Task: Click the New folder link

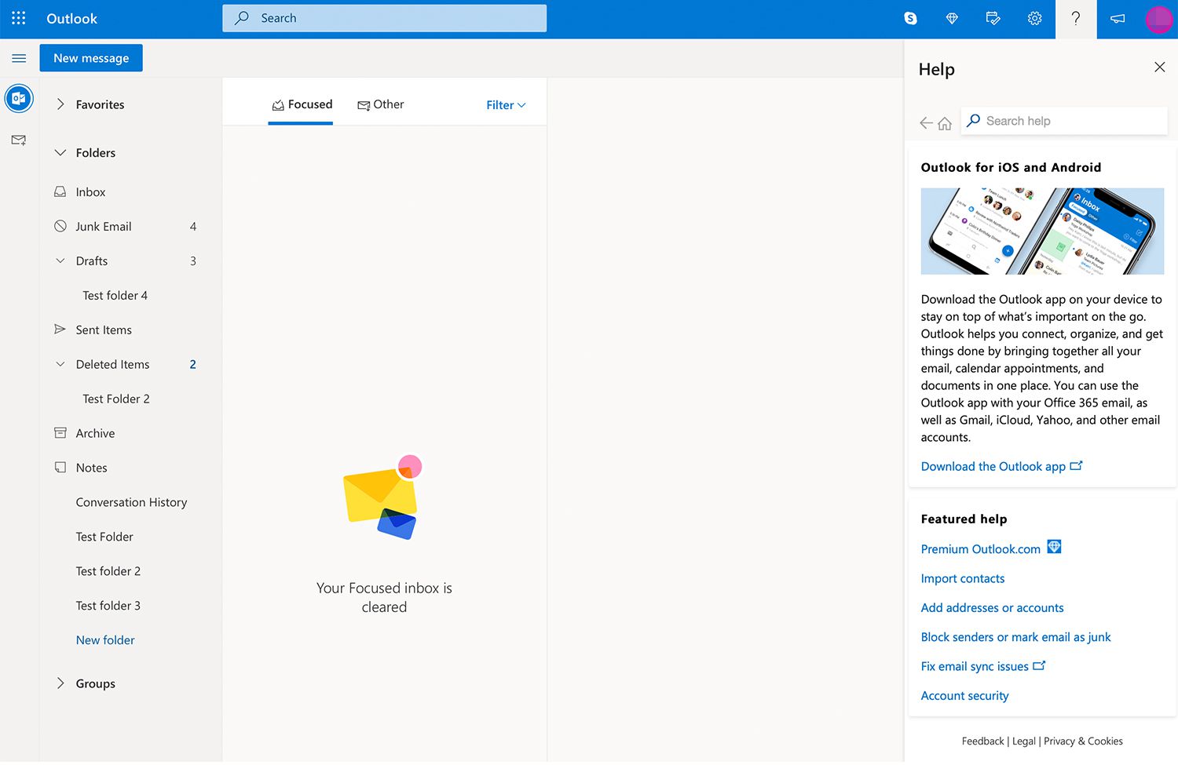Action: [105, 640]
